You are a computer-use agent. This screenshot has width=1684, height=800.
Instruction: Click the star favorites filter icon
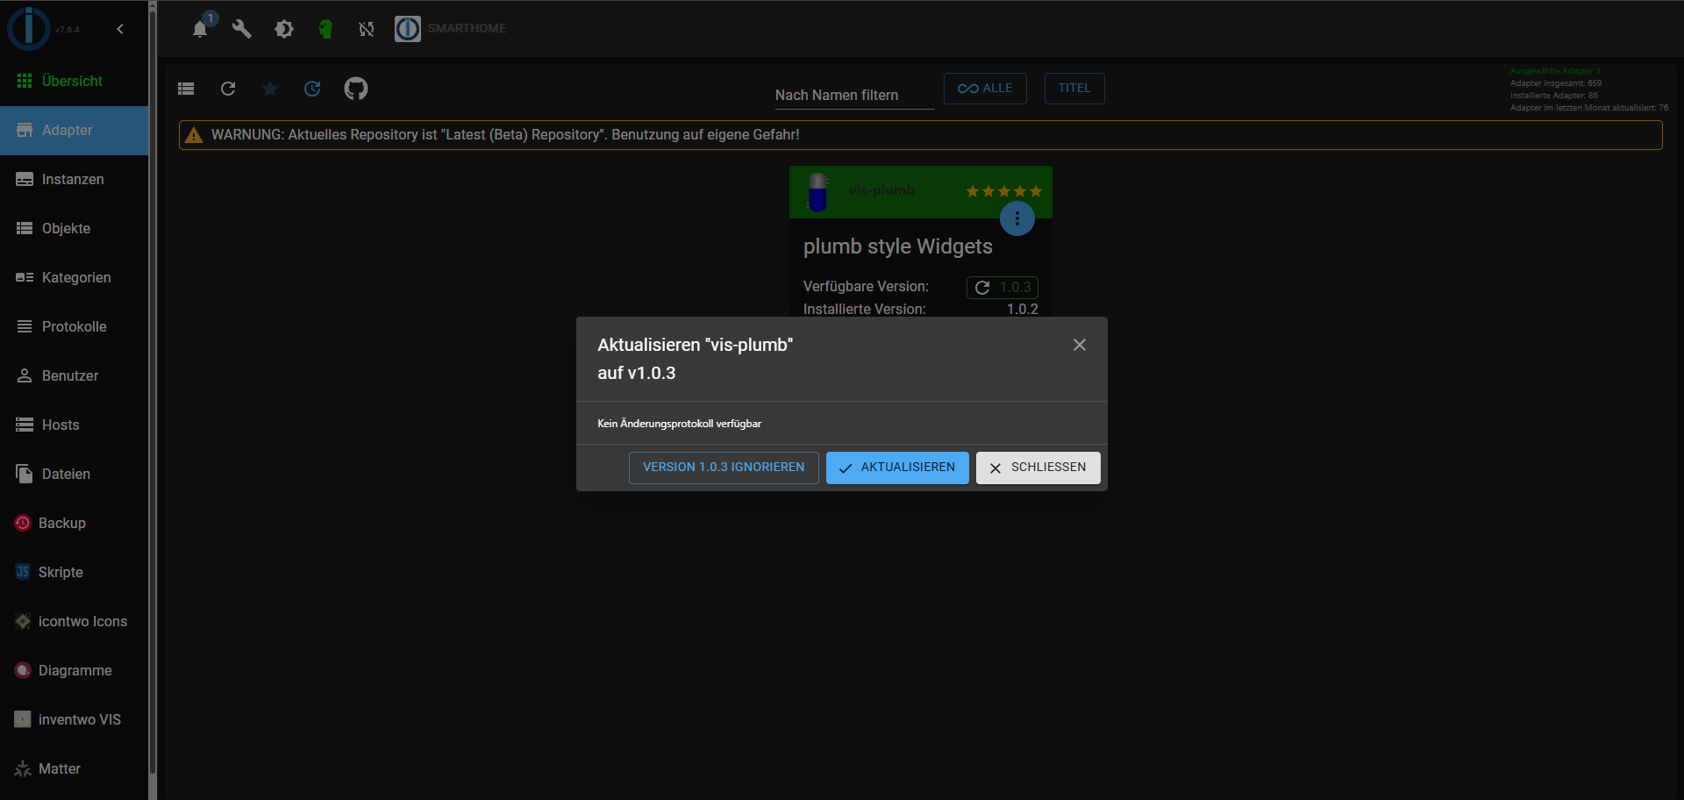tap(270, 89)
